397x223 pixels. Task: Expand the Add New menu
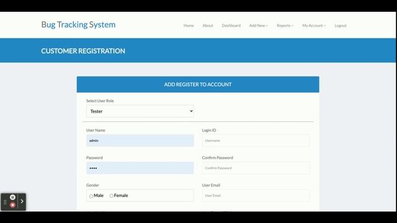pyautogui.click(x=259, y=25)
